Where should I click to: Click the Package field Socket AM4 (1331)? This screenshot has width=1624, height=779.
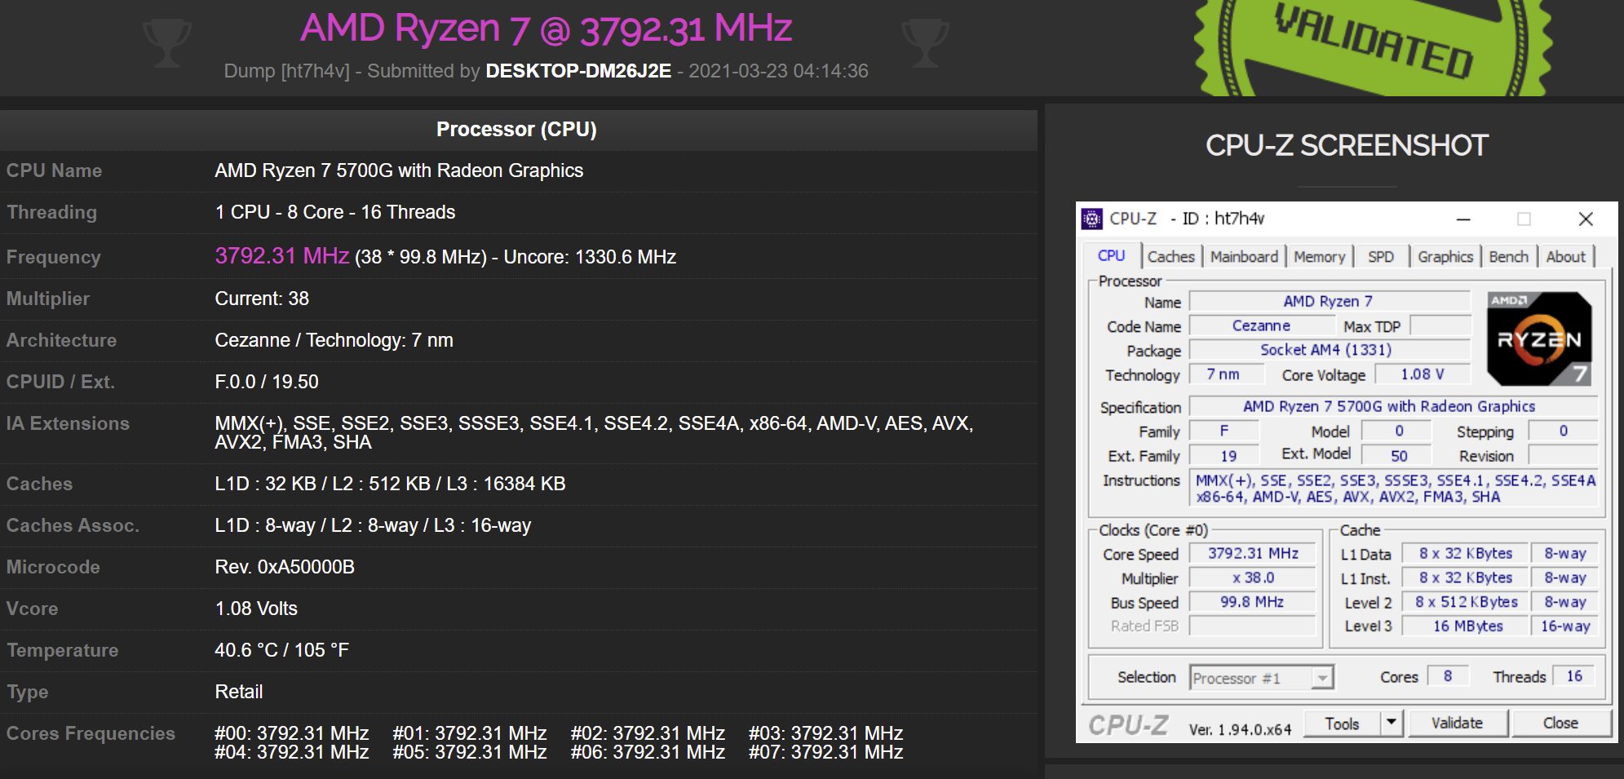click(1330, 351)
